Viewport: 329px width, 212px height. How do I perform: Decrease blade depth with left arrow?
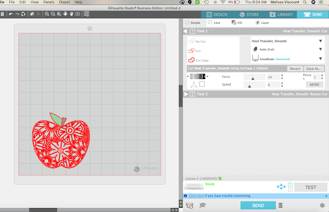(188, 76)
